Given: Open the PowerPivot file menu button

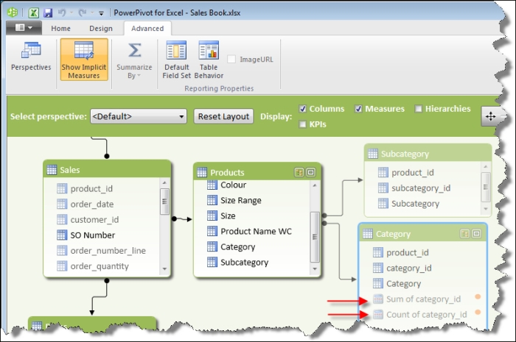Looking at the screenshot, I should click(24, 27).
